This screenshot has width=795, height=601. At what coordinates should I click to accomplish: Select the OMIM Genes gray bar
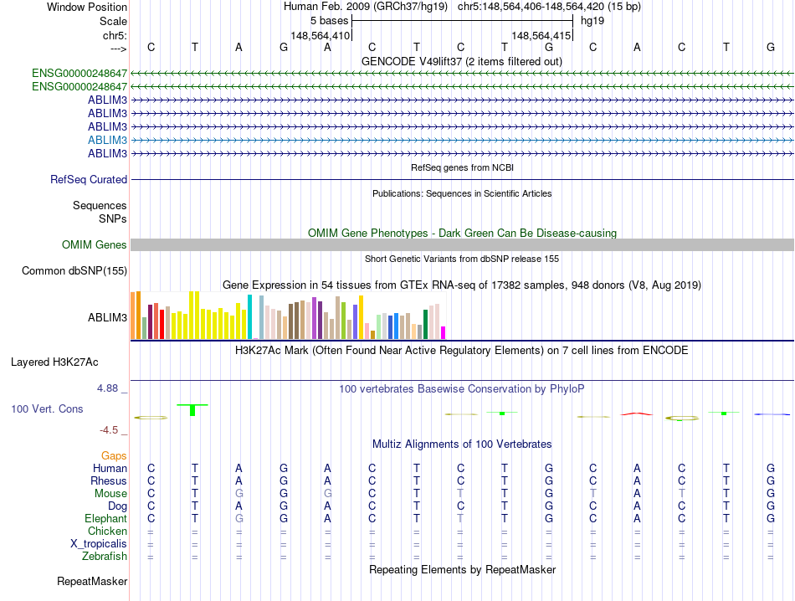click(x=462, y=245)
